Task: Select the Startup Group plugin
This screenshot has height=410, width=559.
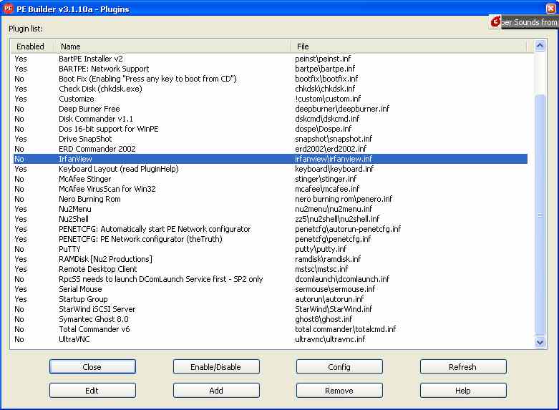Action: pos(271,299)
